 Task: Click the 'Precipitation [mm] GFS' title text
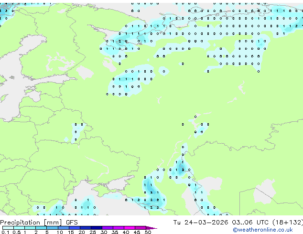click(x=39, y=223)
